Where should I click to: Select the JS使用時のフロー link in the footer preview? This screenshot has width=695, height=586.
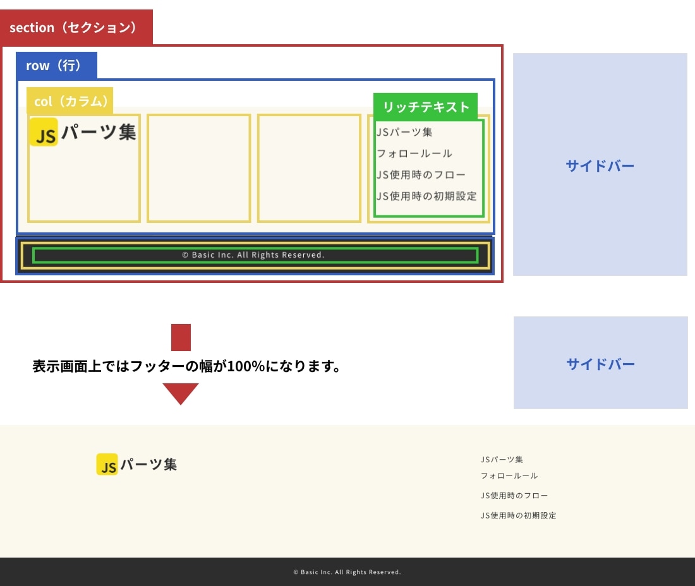pyautogui.click(x=513, y=495)
